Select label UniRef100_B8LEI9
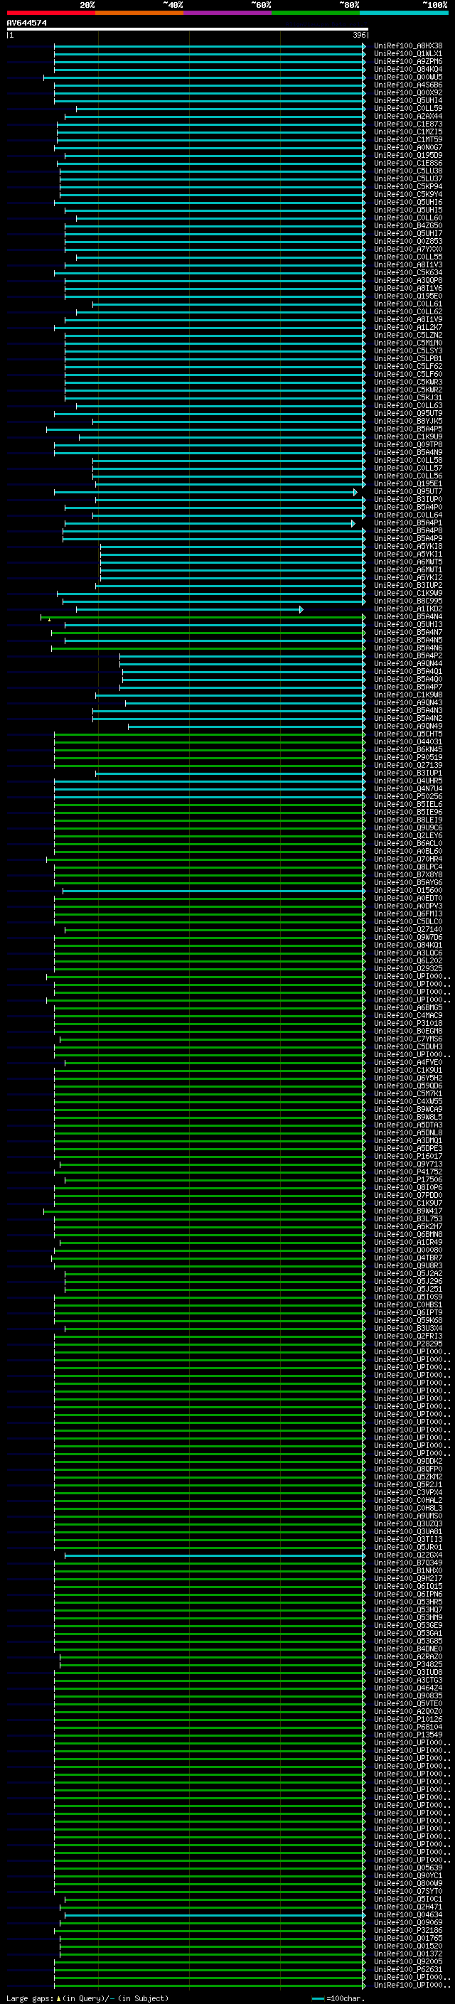Image resolution: width=455 pixels, height=2004 pixels. pos(408,819)
